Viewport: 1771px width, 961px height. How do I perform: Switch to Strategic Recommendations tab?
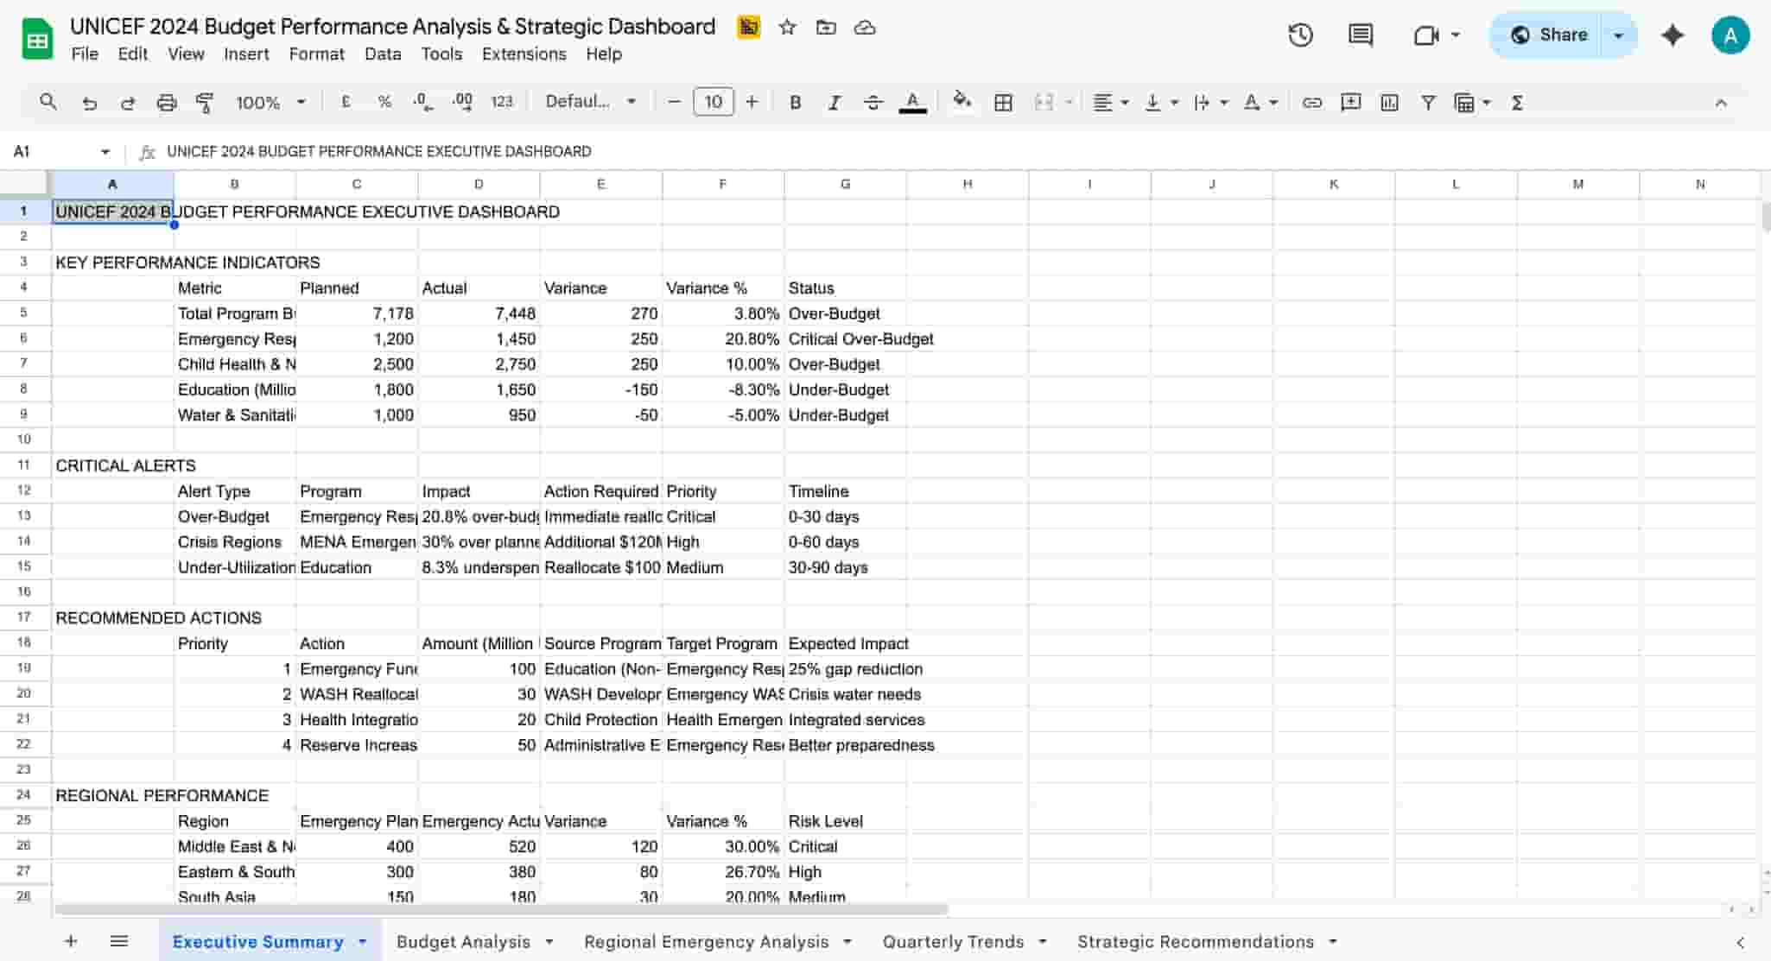pos(1196,941)
